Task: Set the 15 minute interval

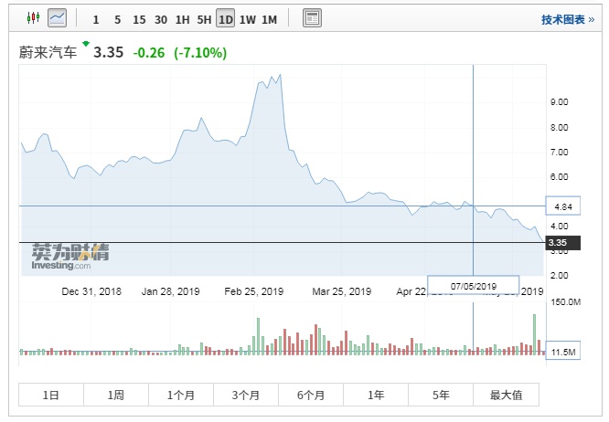Action: coord(139,19)
